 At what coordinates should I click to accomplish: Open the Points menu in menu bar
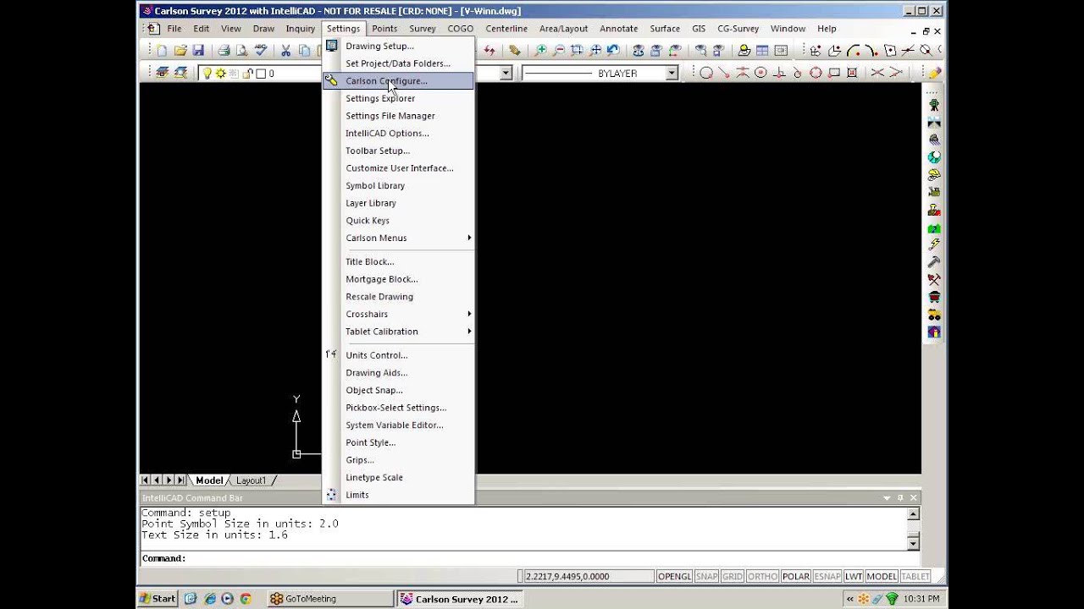(384, 29)
